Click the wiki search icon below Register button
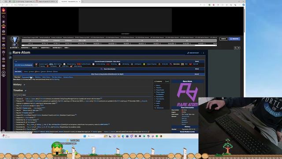The width and height of the screenshot is (282, 159). [235, 48]
